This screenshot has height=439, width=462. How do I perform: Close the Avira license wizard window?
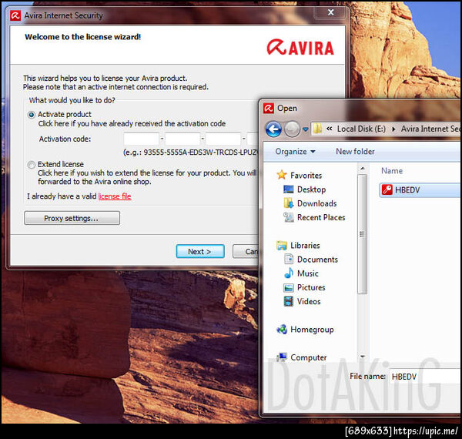click(330, 12)
